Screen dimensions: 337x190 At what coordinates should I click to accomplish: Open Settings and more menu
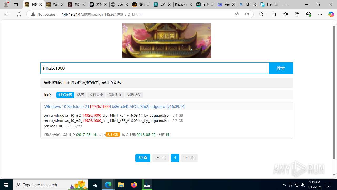(x=320, y=14)
